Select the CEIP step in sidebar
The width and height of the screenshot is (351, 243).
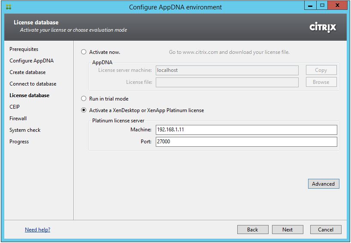click(15, 107)
